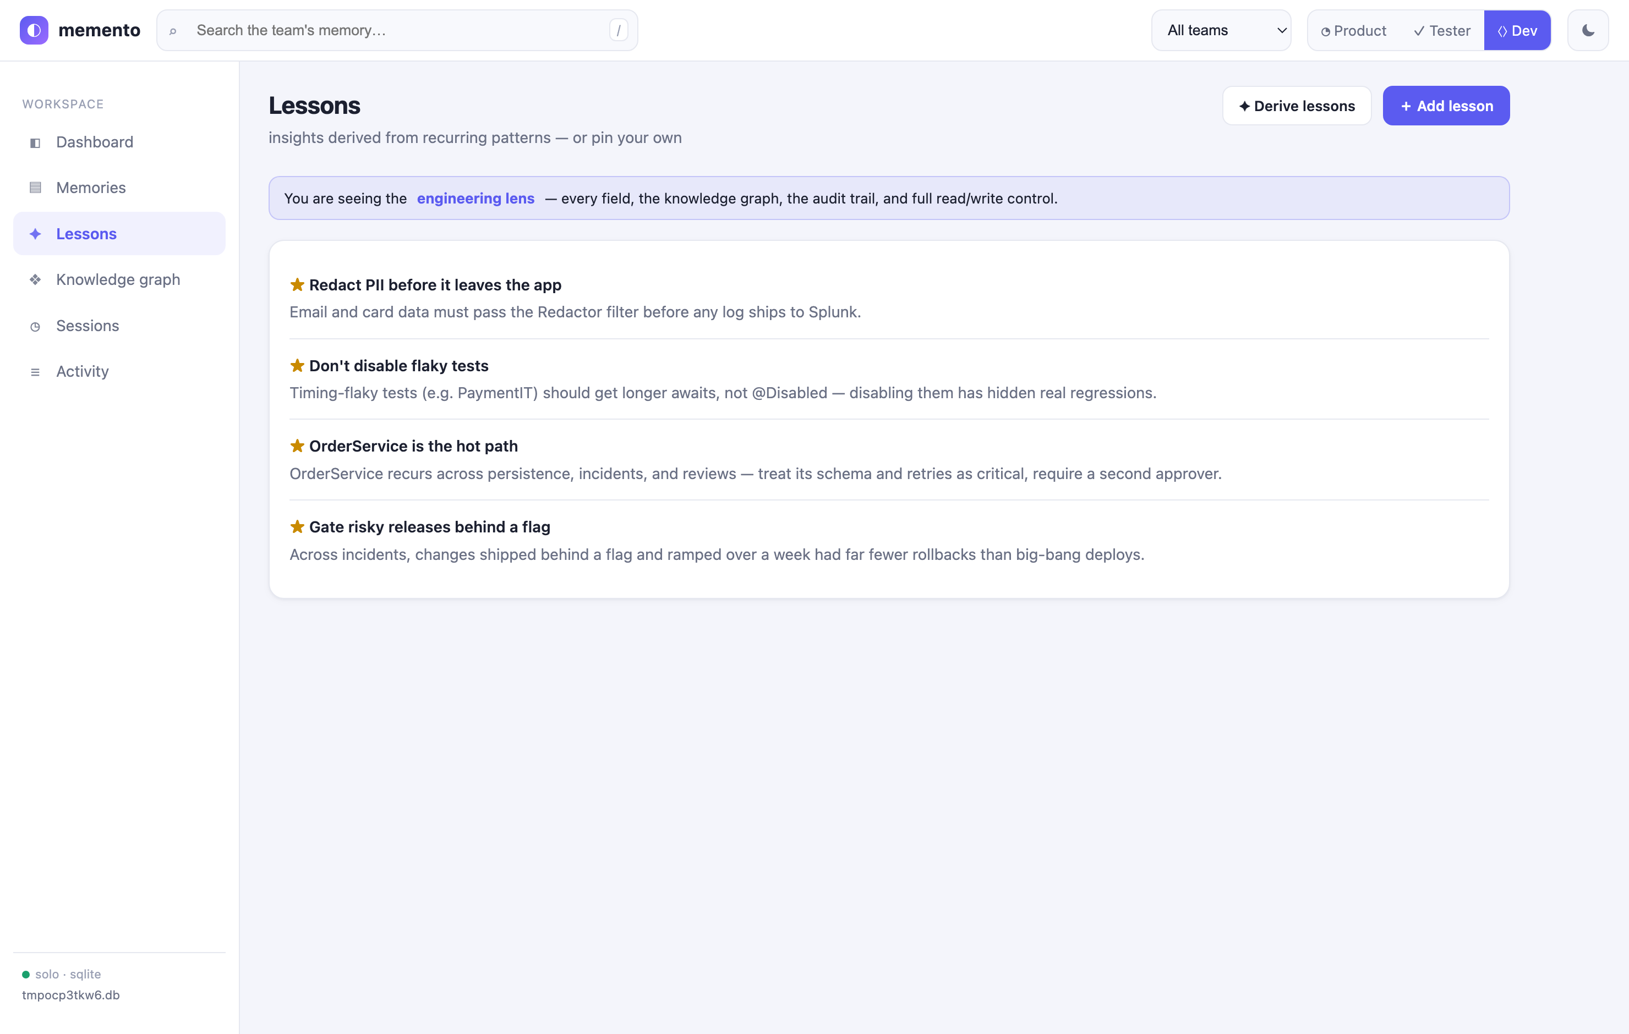The image size is (1629, 1034).
Task: Open Activity page
Action: pos(119,372)
